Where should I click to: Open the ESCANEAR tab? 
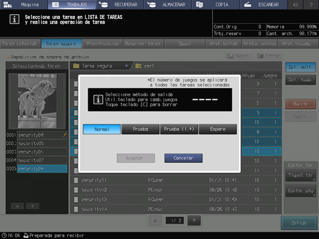click(263, 4)
